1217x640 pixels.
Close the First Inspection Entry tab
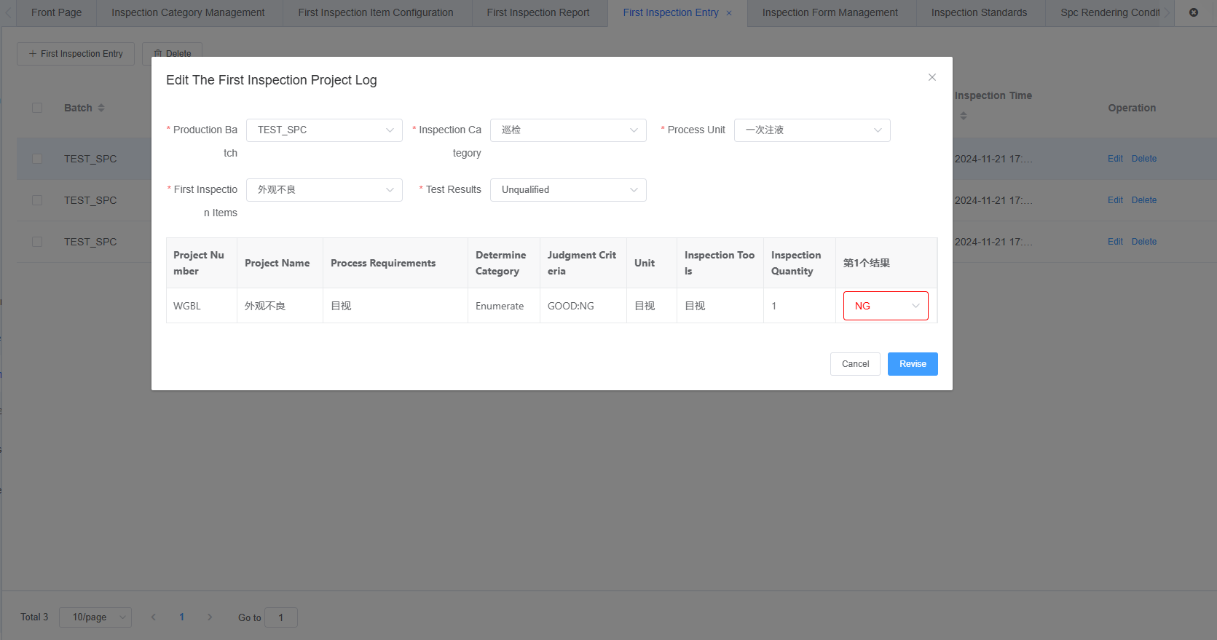point(729,13)
